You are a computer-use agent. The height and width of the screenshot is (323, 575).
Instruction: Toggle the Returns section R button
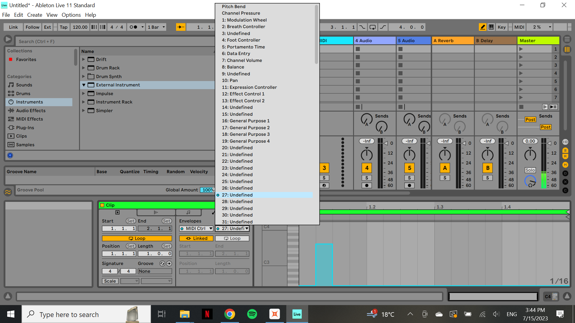pos(565,156)
